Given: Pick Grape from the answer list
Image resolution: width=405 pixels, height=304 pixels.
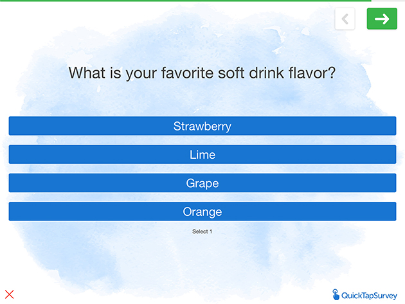Looking at the screenshot, I should [x=203, y=183].
